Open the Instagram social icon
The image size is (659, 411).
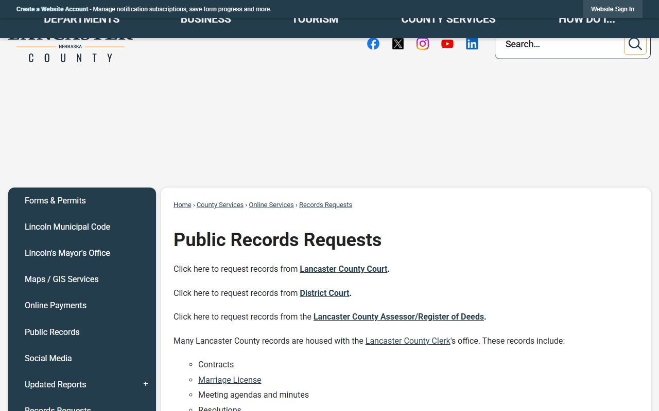pos(423,44)
